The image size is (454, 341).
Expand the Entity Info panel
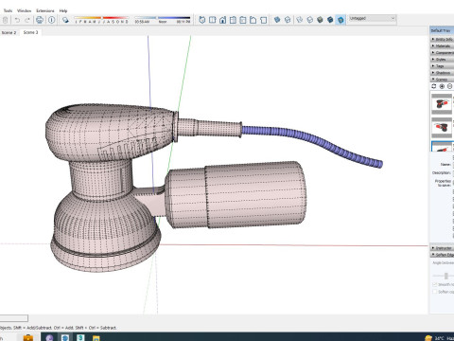[443, 39]
